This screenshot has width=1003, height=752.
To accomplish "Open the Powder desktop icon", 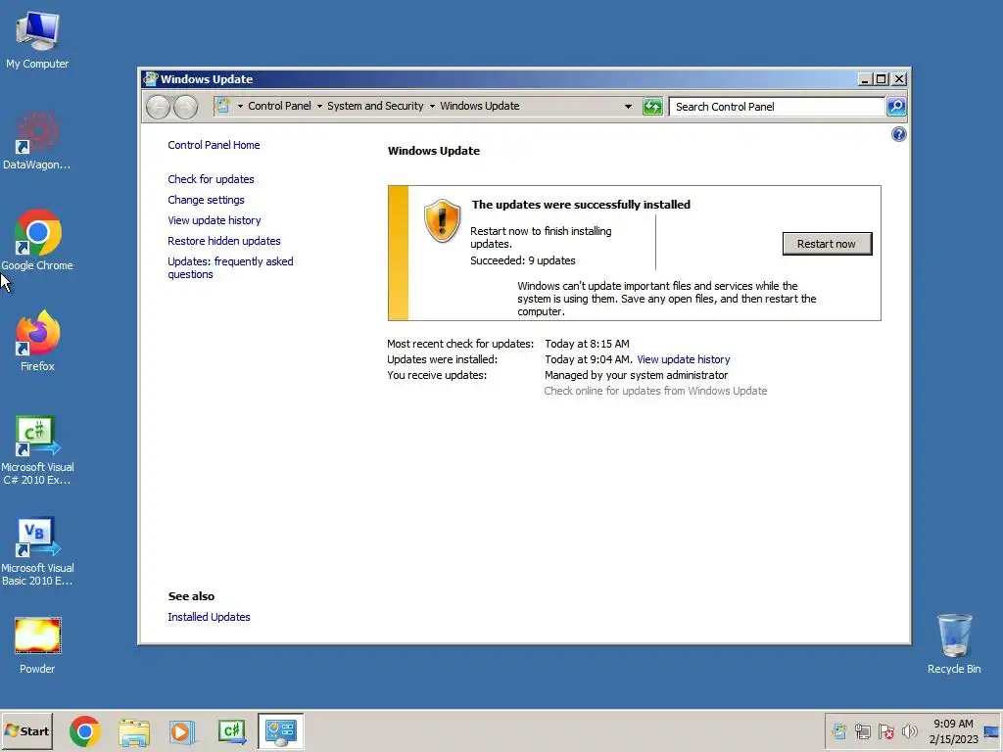I will coord(37,644).
